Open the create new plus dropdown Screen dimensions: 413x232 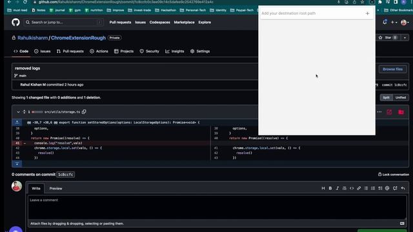pyautogui.click(x=394, y=23)
